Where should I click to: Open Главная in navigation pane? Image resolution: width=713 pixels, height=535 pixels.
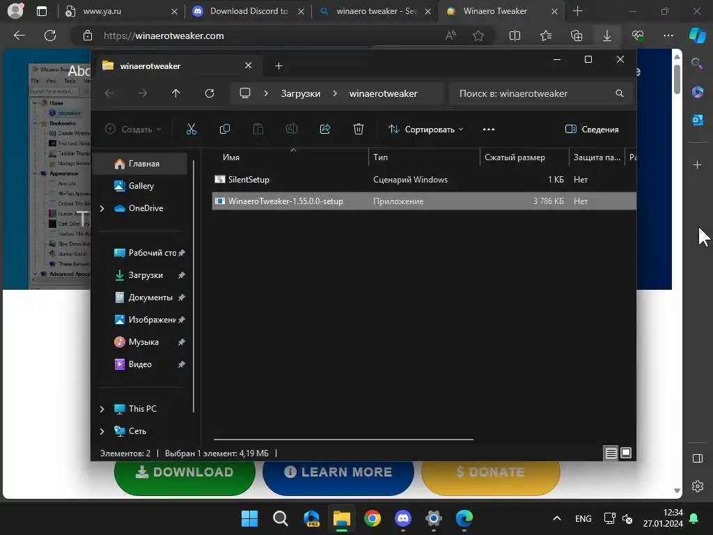click(140, 164)
